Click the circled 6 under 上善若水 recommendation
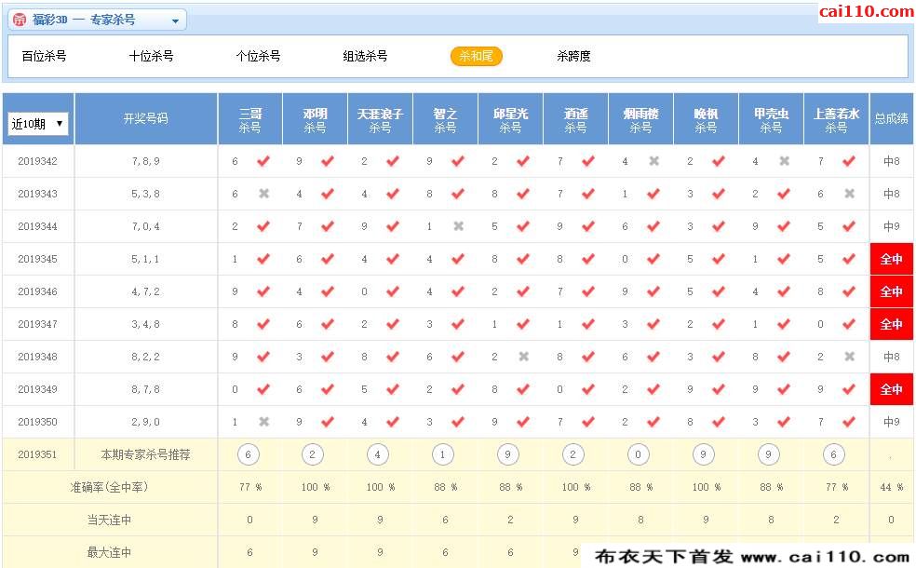Viewport: 916px width, 568px height. (834, 454)
